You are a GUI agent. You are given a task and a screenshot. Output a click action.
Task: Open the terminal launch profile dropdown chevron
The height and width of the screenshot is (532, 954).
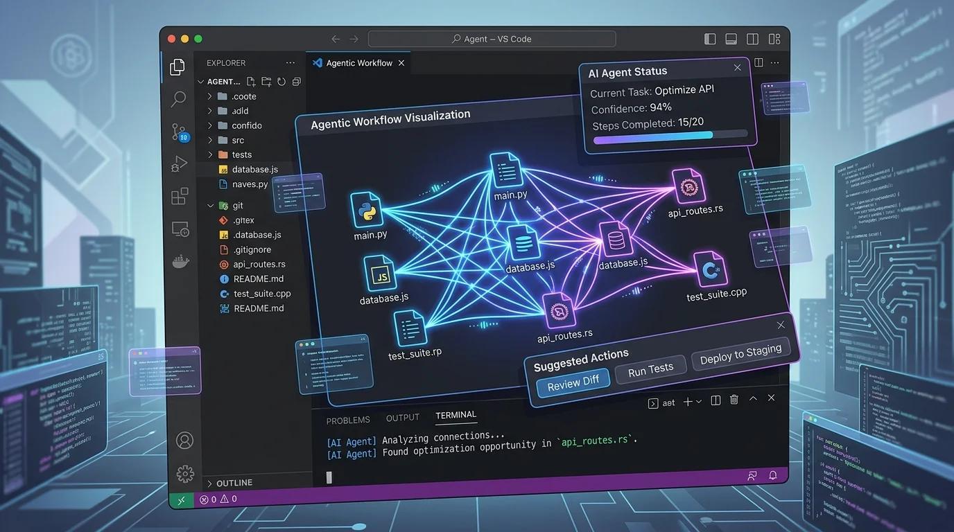click(x=699, y=402)
